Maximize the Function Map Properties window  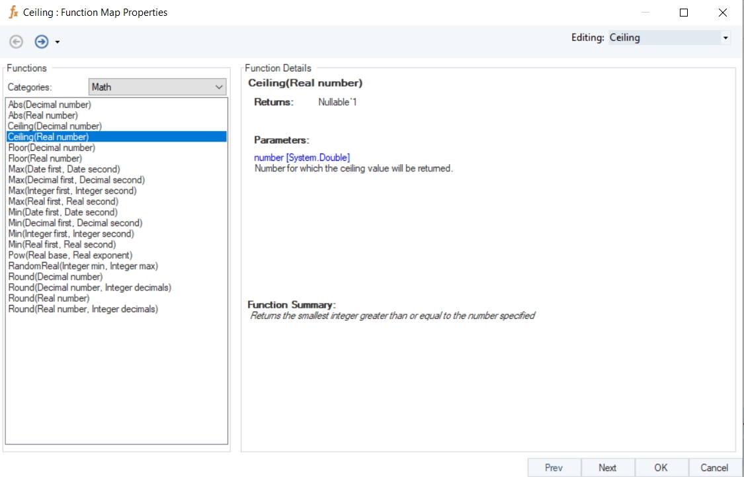coord(684,13)
